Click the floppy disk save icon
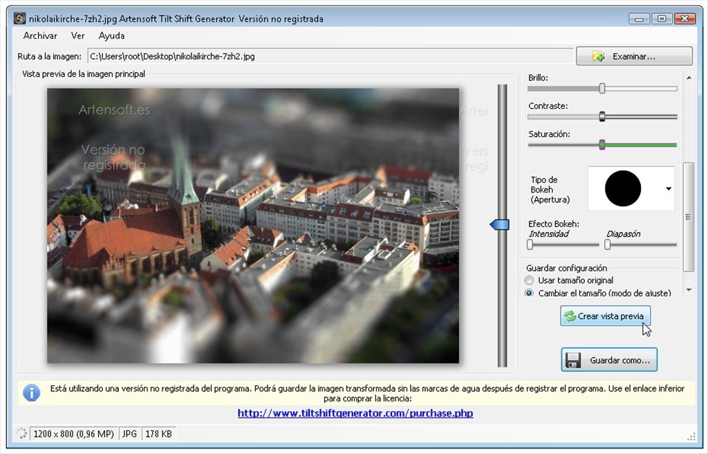This screenshot has height=454, width=708. tap(573, 361)
